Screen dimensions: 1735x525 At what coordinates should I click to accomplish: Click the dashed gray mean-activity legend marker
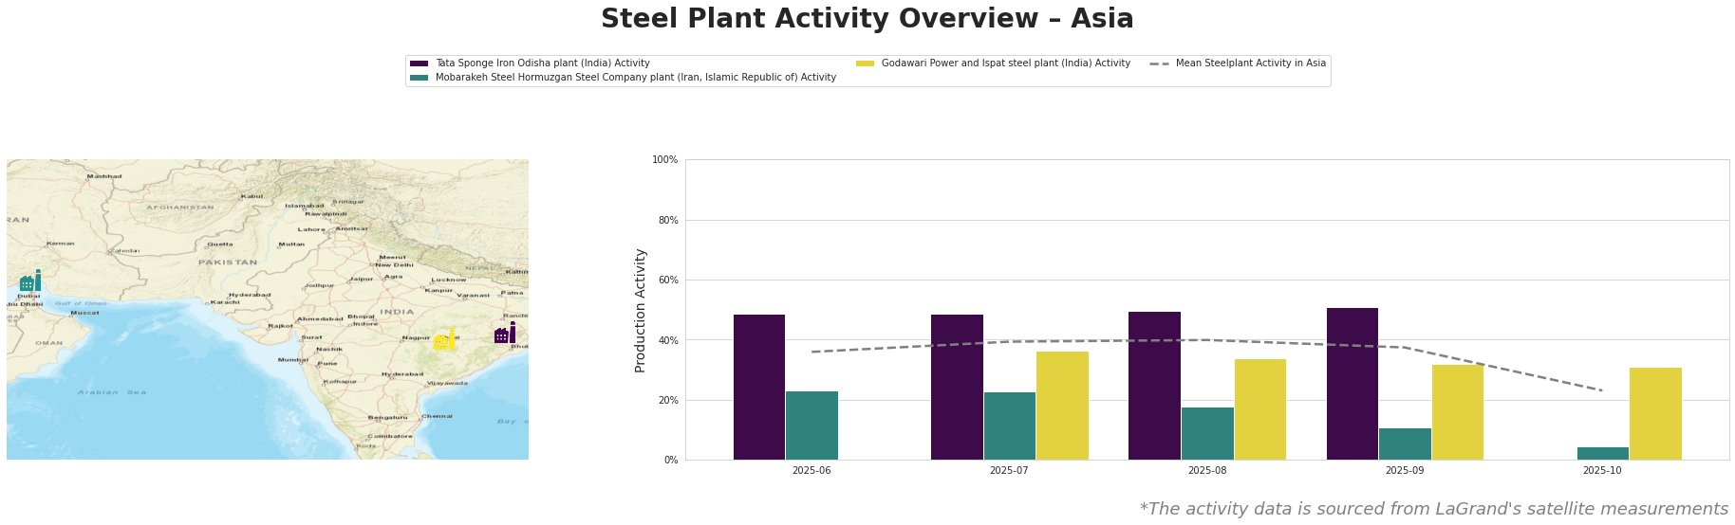pyautogui.click(x=1159, y=63)
